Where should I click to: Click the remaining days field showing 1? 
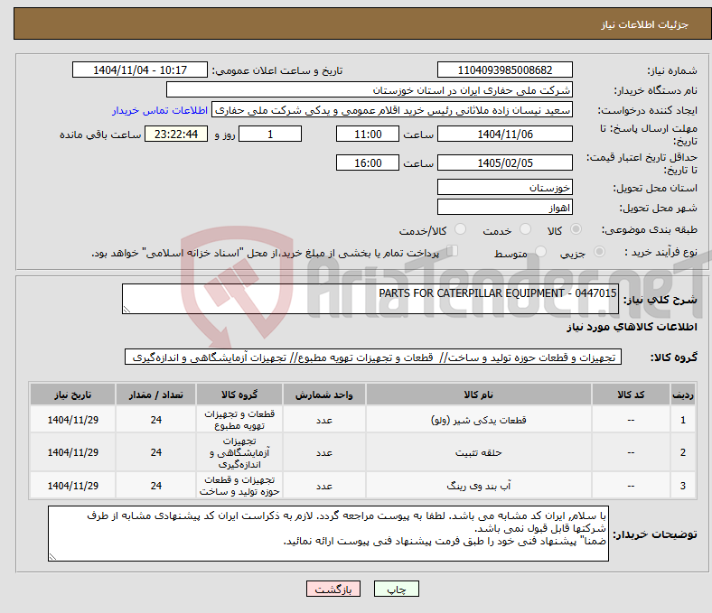[x=270, y=134]
